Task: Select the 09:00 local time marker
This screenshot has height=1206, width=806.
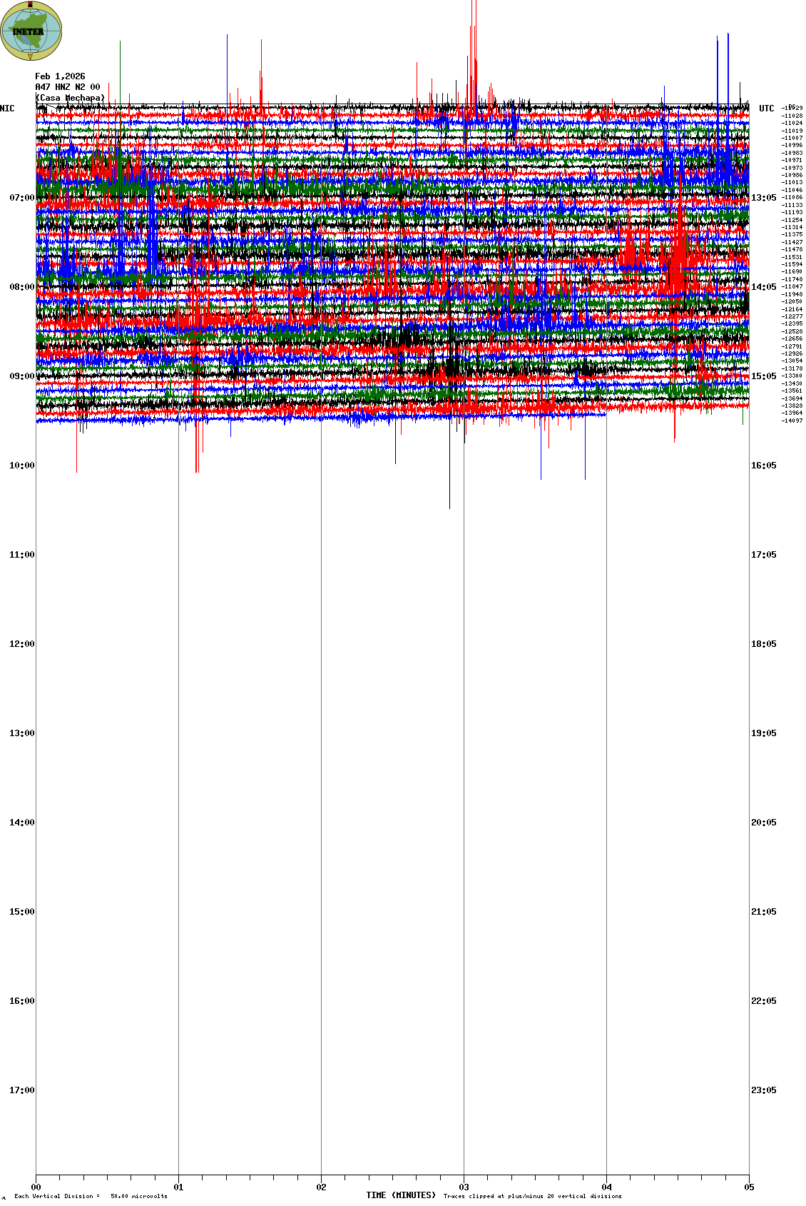Action: coord(21,376)
